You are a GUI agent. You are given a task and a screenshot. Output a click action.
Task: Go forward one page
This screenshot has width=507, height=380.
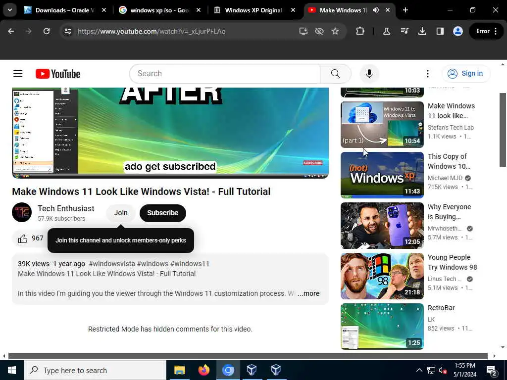pos(28,31)
